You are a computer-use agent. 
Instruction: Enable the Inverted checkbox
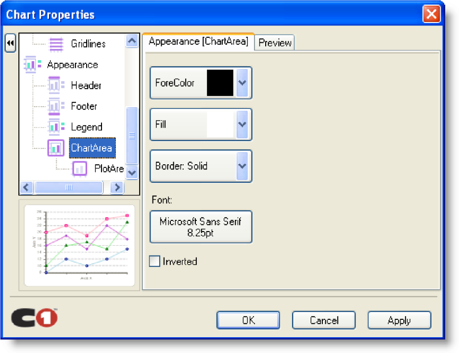[155, 262]
